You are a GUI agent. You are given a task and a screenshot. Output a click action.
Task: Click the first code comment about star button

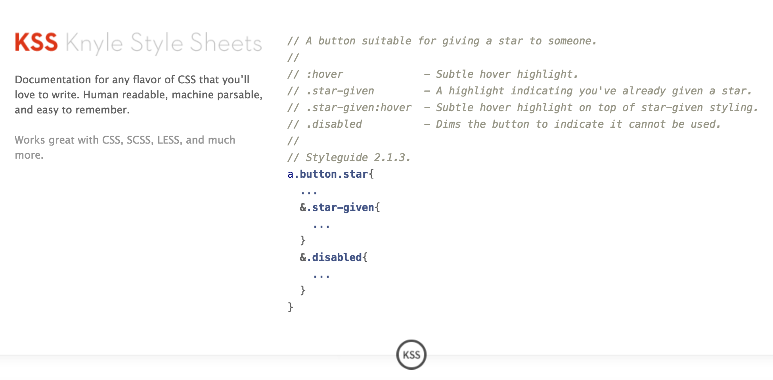point(442,41)
